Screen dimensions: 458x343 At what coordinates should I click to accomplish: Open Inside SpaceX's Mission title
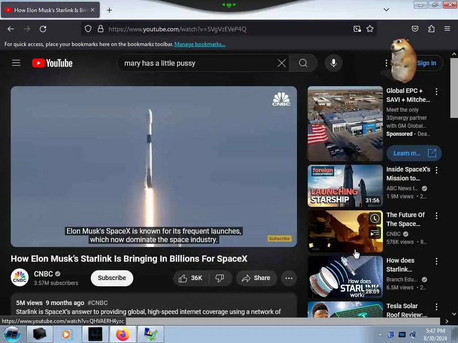tap(408, 174)
